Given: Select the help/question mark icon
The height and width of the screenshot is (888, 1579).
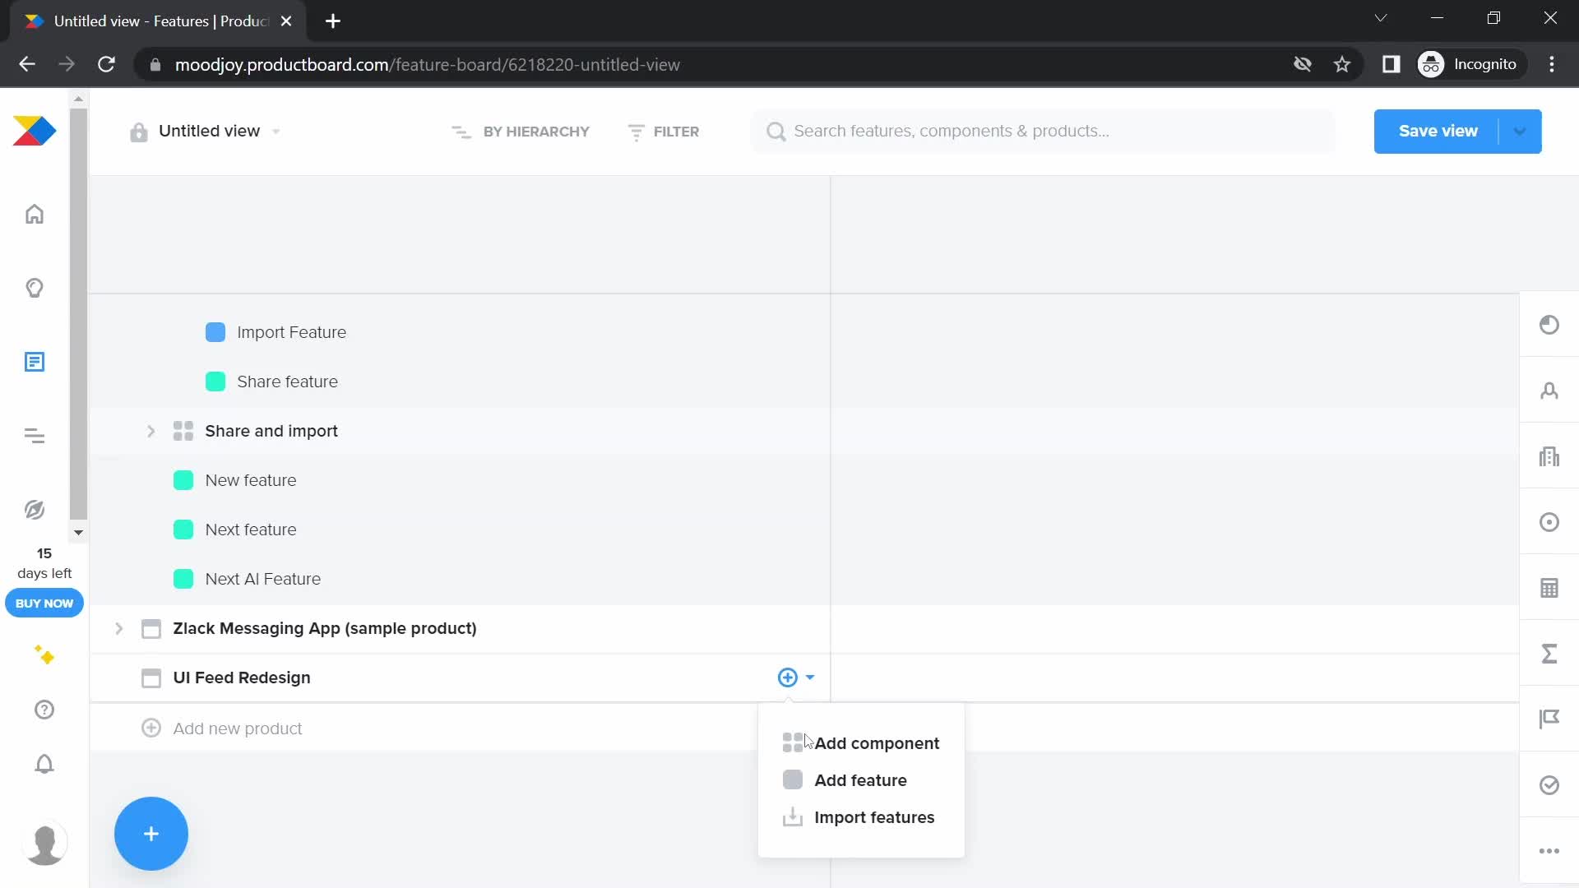Looking at the screenshot, I should (x=44, y=710).
